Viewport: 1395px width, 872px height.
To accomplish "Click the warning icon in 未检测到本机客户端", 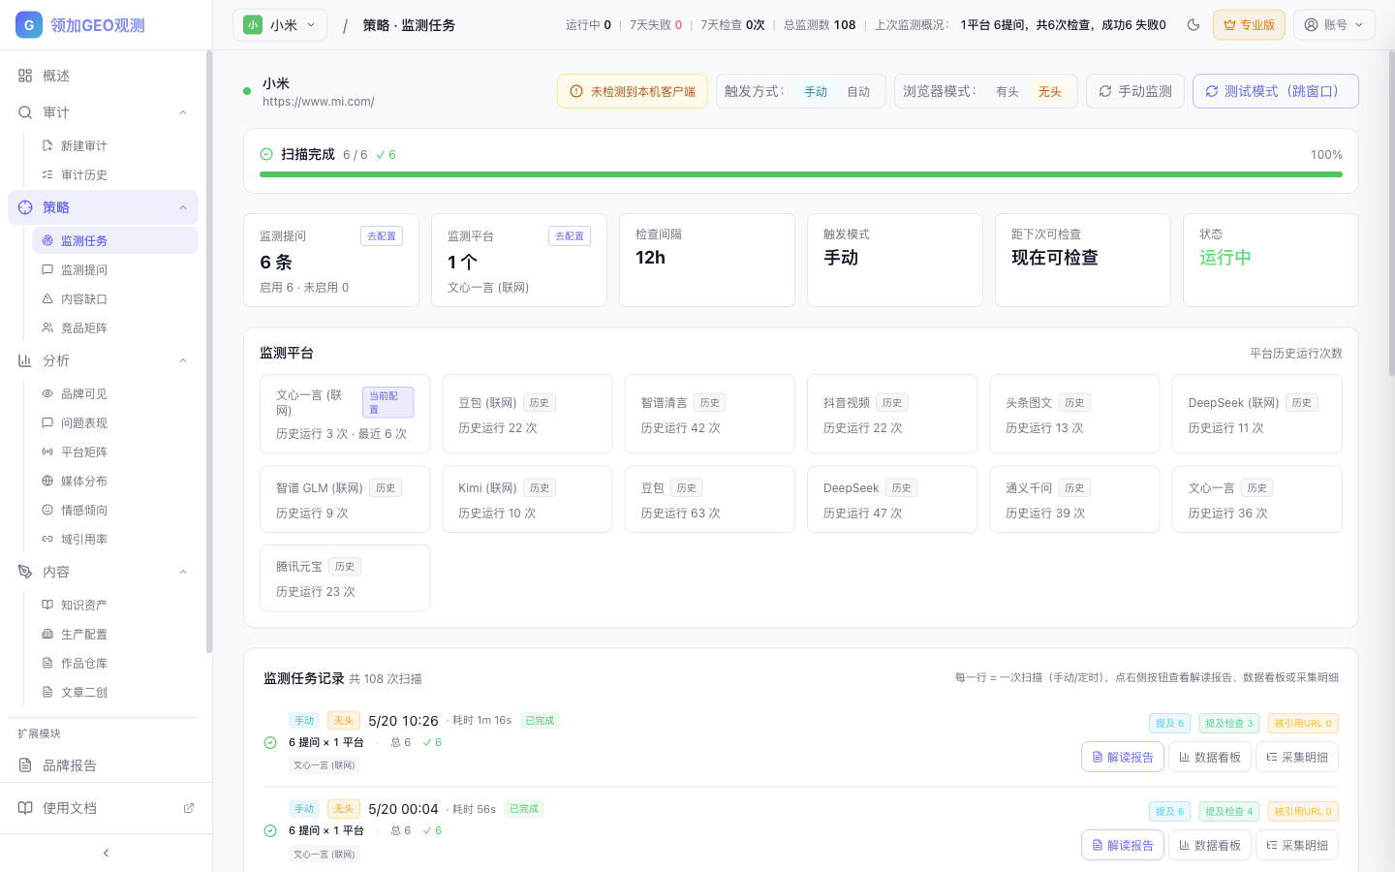I will point(576,91).
